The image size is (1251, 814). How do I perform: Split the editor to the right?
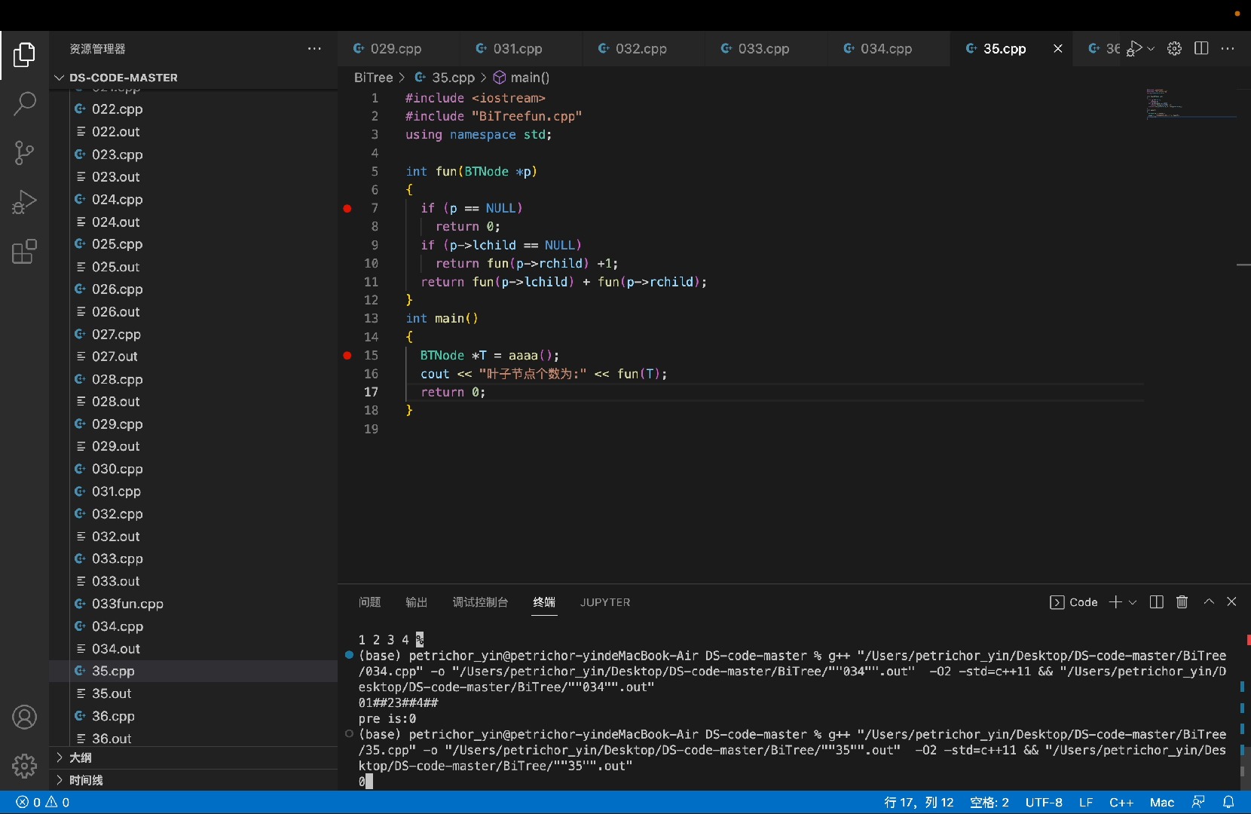[x=1202, y=49]
